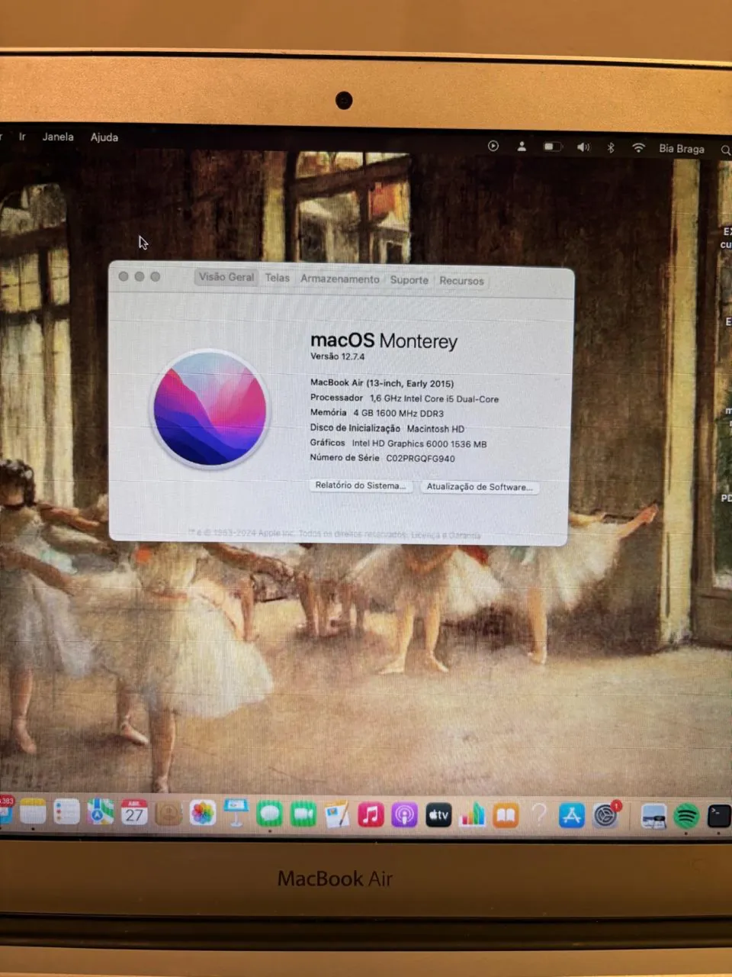Open the Suporte tab
732x977 pixels.
coord(409,280)
